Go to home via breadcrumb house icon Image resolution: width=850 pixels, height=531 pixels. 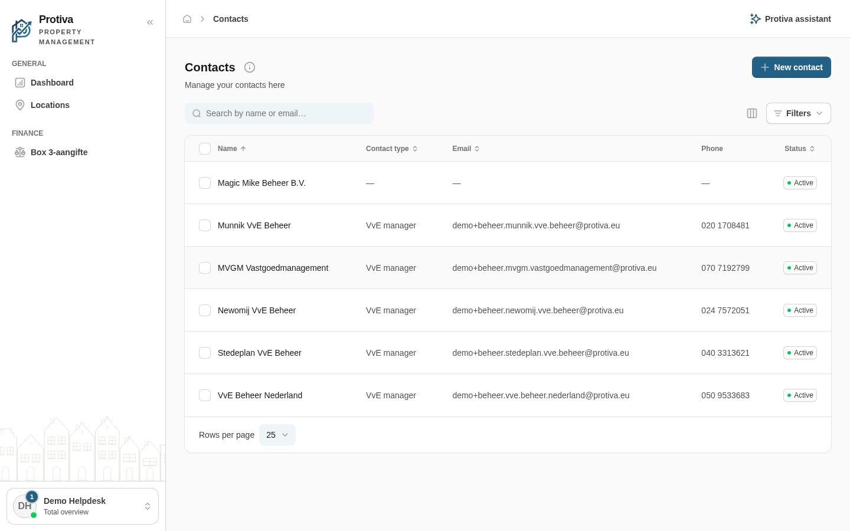[x=187, y=19]
